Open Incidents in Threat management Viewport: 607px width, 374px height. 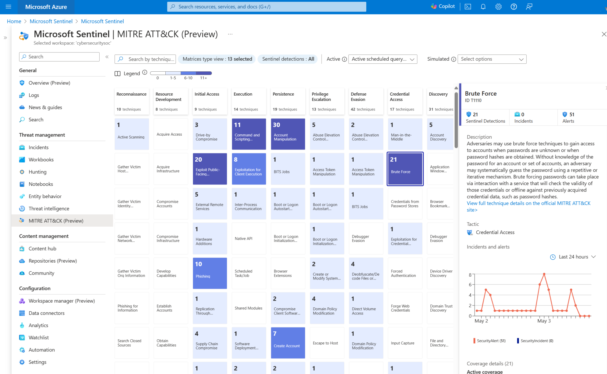pos(39,147)
